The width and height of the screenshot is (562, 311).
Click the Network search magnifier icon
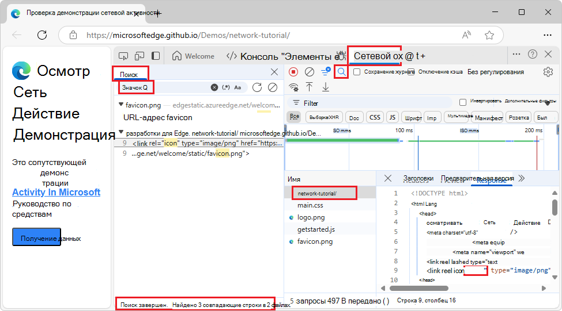click(342, 72)
